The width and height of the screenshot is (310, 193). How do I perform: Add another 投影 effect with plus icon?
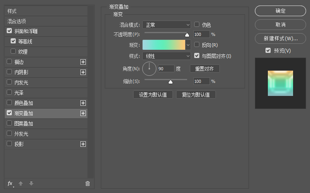[x=83, y=144]
